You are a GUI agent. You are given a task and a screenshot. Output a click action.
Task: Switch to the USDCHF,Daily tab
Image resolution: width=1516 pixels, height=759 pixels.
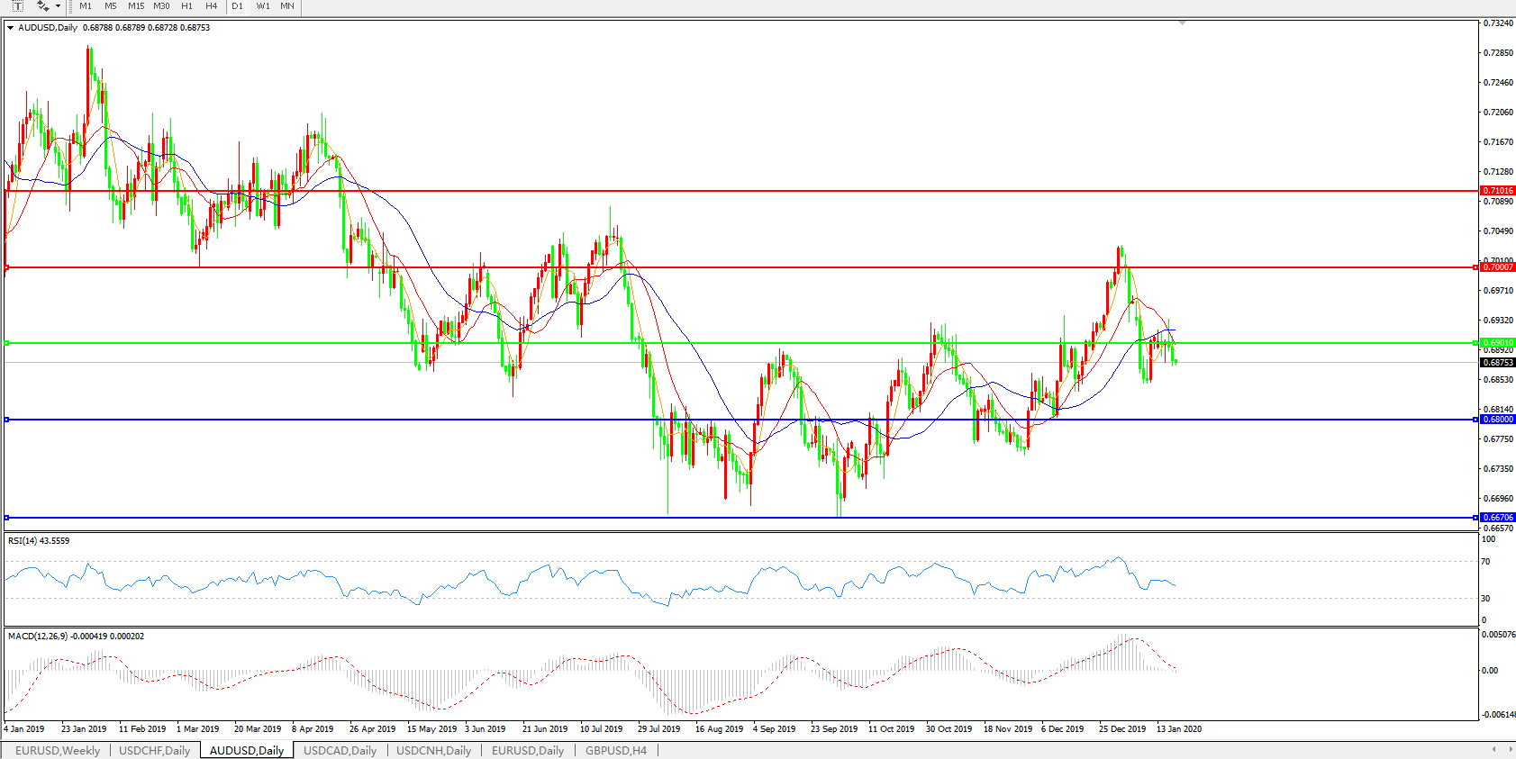click(x=155, y=750)
